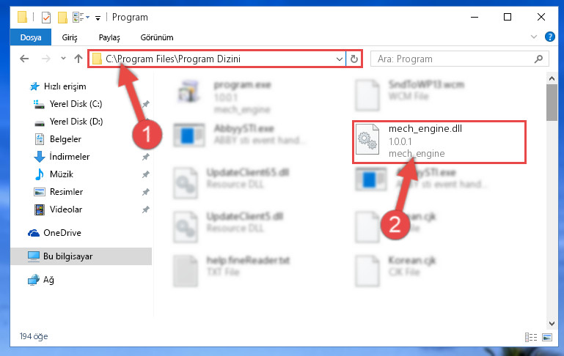
Task: Open İndirmeler in quick access
Action: [x=70, y=157]
